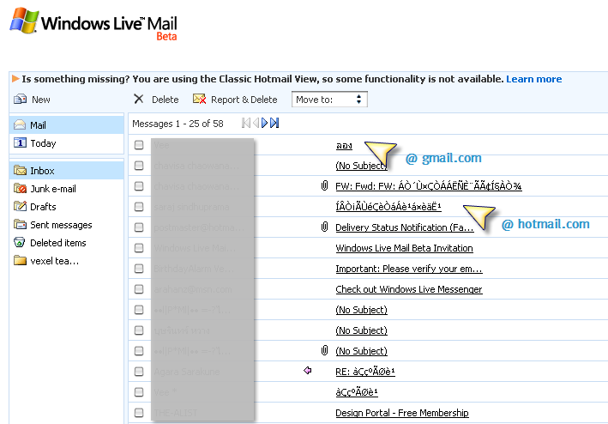Image resolution: width=608 pixels, height=424 pixels.
Task: Open Check out Windows Live Messenger email
Action: 409,289
